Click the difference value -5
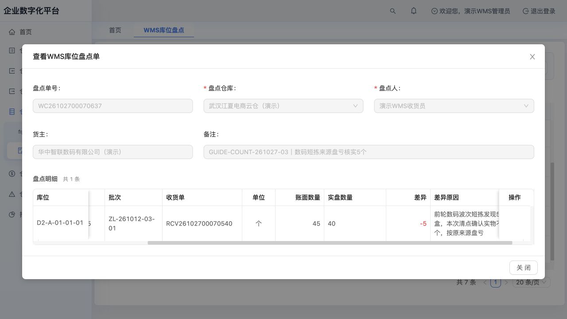The height and width of the screenshot is (319, 567). [423, 224]
